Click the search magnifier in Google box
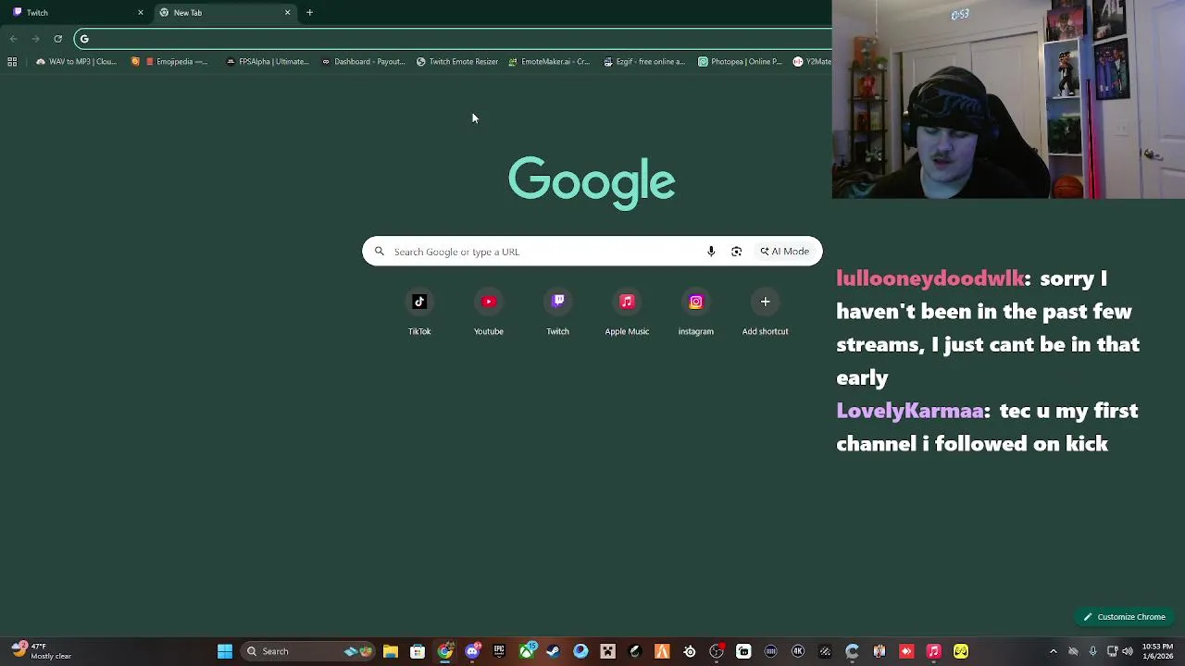Viewport: 1185px width, 666px height. pos(380,252)
